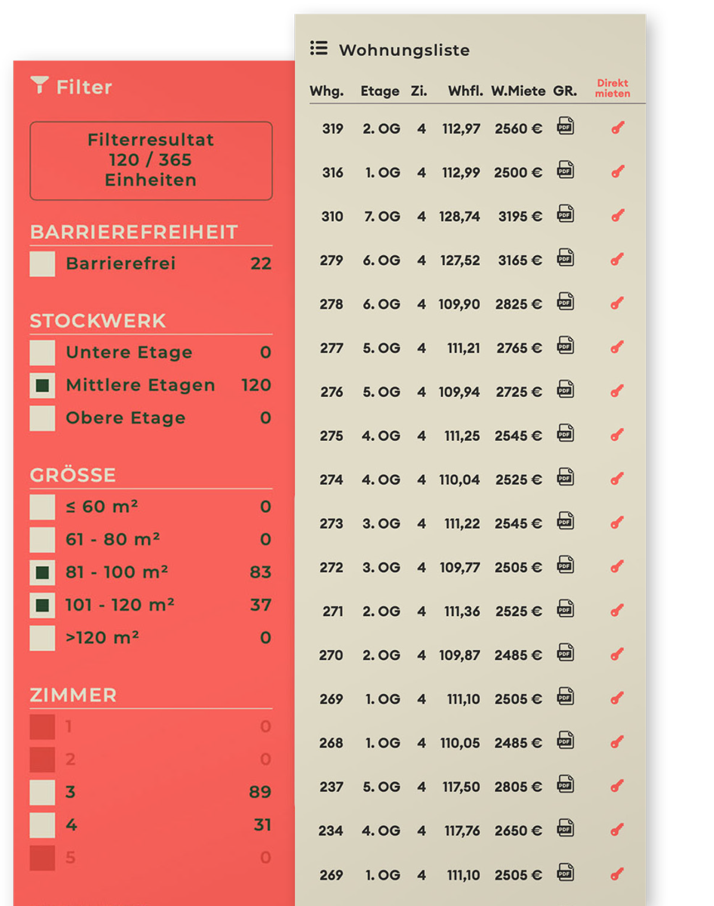Viewport: 714px width, 906px height.
Task: Click the rent key icon for apartment 316
Action: [617, 172]
